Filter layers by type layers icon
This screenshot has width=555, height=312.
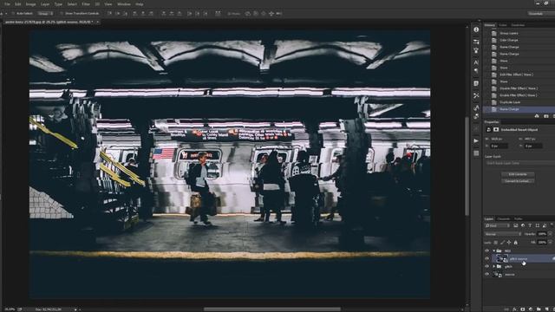tap(530, 225)
